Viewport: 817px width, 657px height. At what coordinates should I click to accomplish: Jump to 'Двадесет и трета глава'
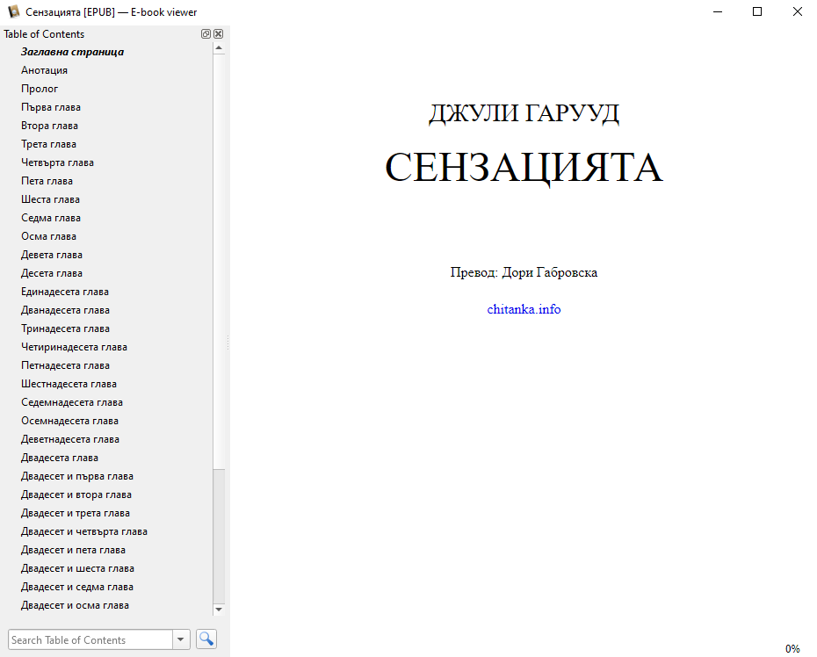(x=76, y=513)
